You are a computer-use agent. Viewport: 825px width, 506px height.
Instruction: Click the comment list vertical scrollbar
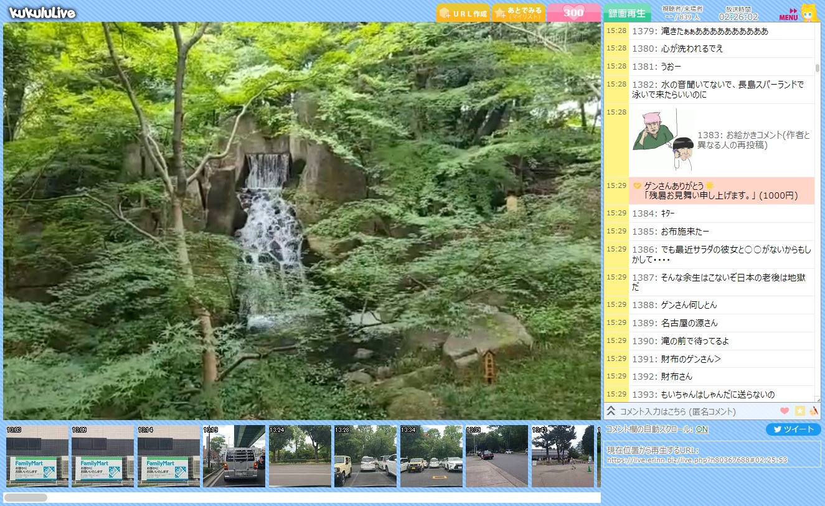point(818,68)
